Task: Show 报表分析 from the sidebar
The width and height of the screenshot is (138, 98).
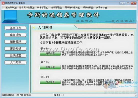Action: (15, 49)
